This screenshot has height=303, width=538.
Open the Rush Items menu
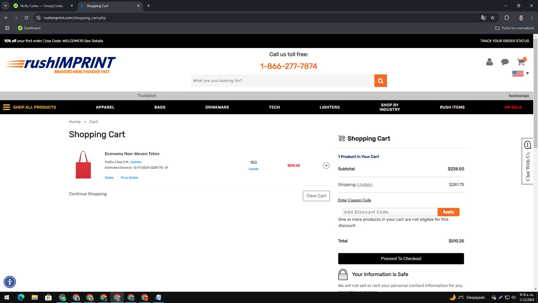(x=452, y=107)
